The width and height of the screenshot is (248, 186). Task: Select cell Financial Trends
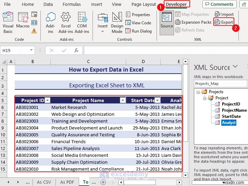tap(88, 141)
